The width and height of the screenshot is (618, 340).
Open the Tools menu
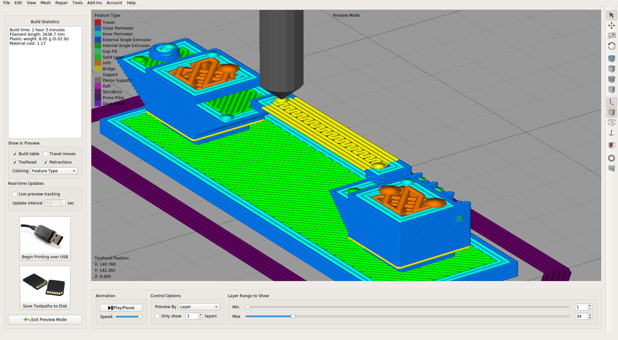(x=77, y=3)
